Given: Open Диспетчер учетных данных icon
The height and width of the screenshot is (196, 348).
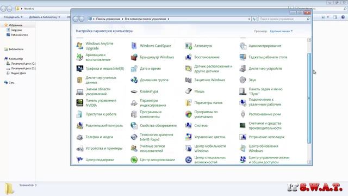Looking at the screenshot, I should [80, 80].
